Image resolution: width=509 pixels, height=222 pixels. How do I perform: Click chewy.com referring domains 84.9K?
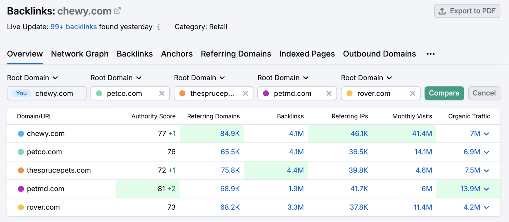(x=230, y=134)
